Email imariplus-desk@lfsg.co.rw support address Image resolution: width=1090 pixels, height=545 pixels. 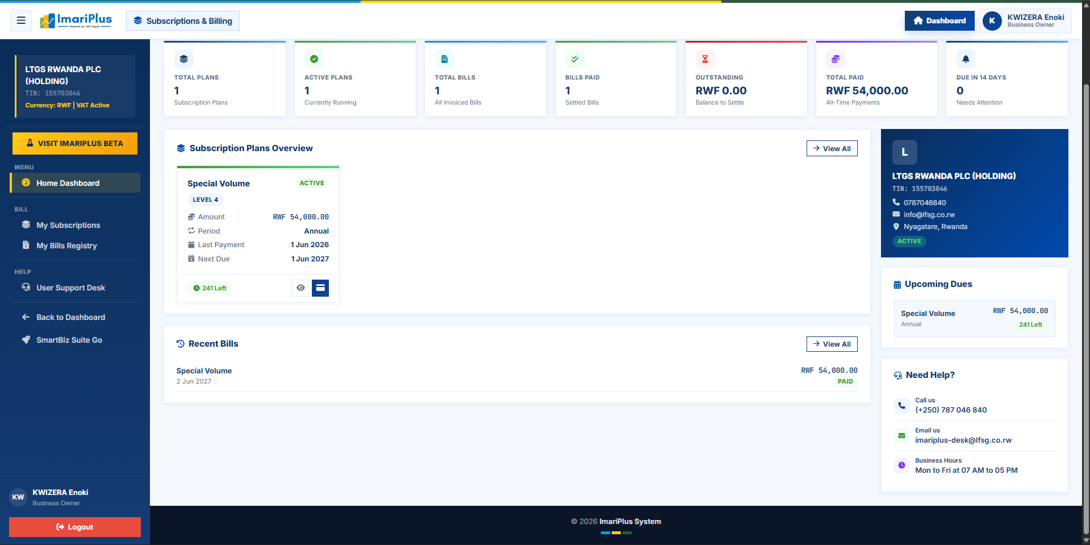(963, 440)
